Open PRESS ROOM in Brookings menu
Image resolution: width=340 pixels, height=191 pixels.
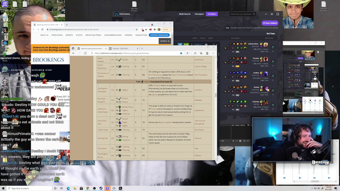pos(57,35)
